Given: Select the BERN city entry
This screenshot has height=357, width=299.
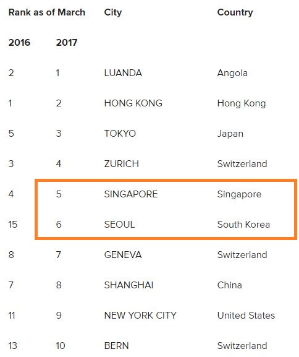Looking at the screenshot, I should click(x=116, y=346).
